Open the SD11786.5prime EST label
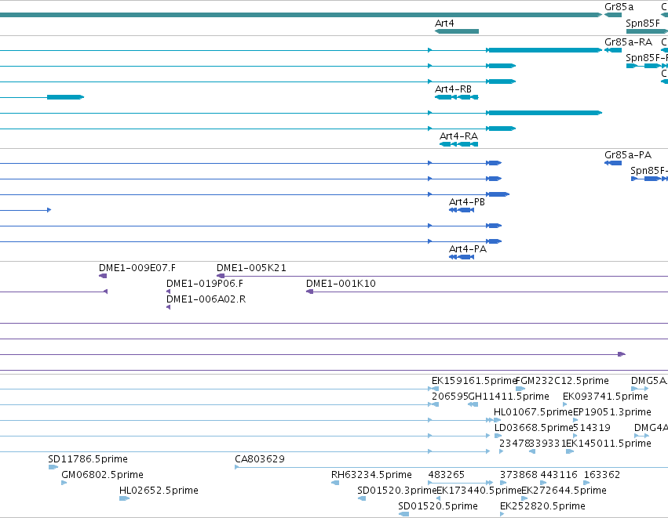The image size is (668, 518). pos(88,459)
